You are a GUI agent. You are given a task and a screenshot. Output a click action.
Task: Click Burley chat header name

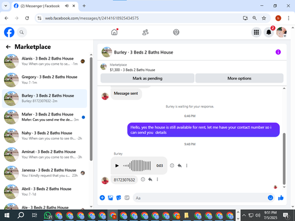point(143,52)
